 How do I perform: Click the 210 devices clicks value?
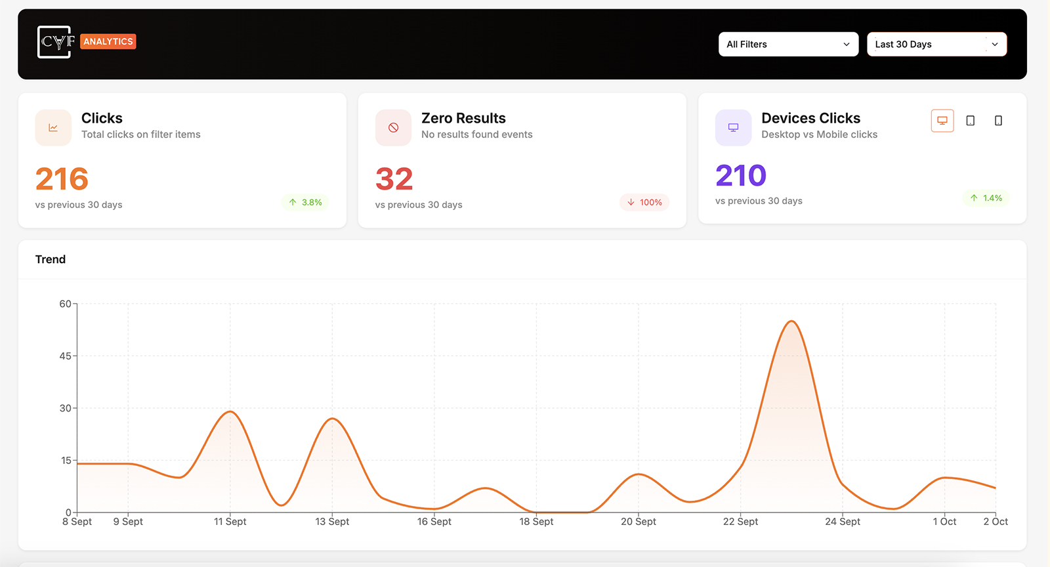pyautogui.click(x=741, y=175)
